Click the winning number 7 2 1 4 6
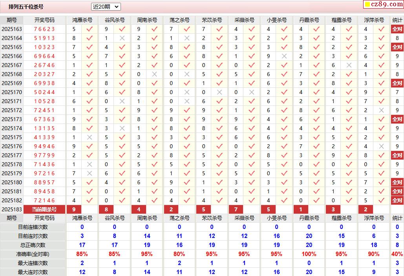The width and height of the screenshot is (404, 276). click(x=44, y=200)
